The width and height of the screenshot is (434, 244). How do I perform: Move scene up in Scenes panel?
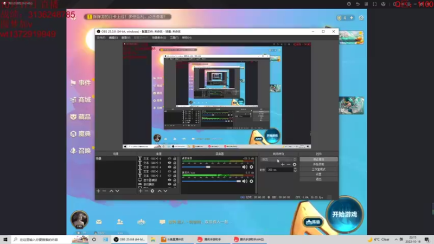coord(111,191)
